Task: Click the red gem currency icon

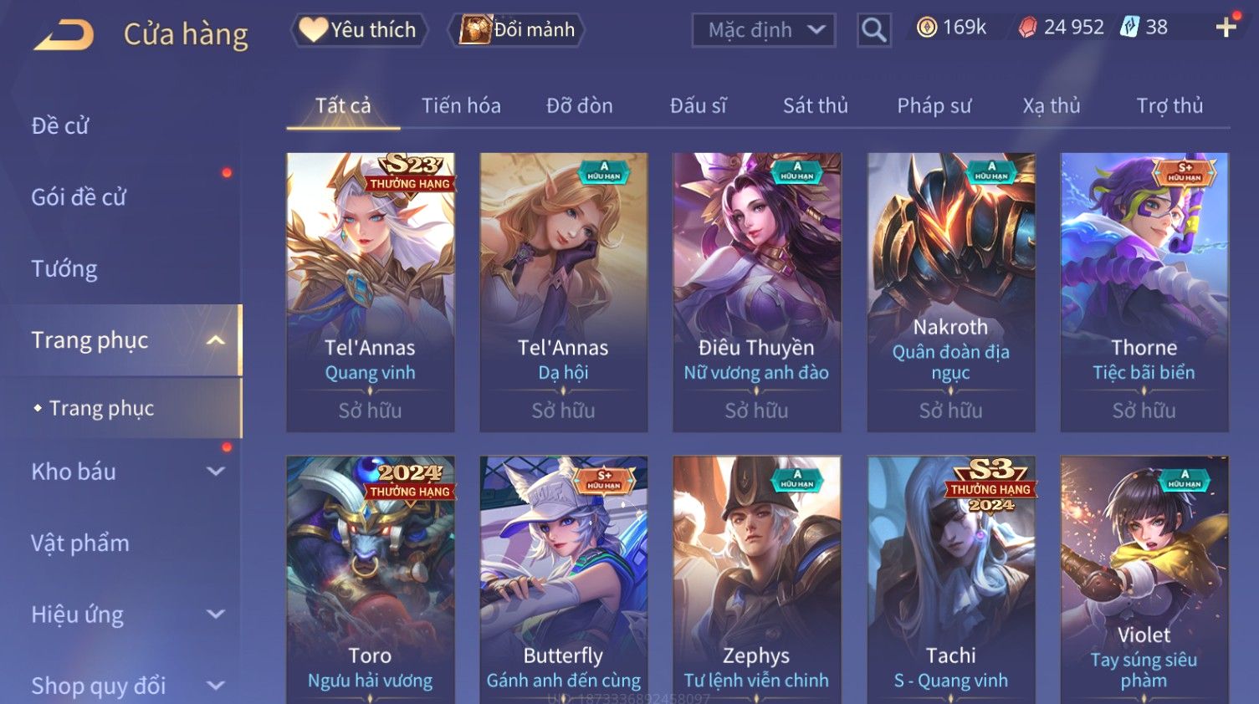Action: click(1027, 28)
